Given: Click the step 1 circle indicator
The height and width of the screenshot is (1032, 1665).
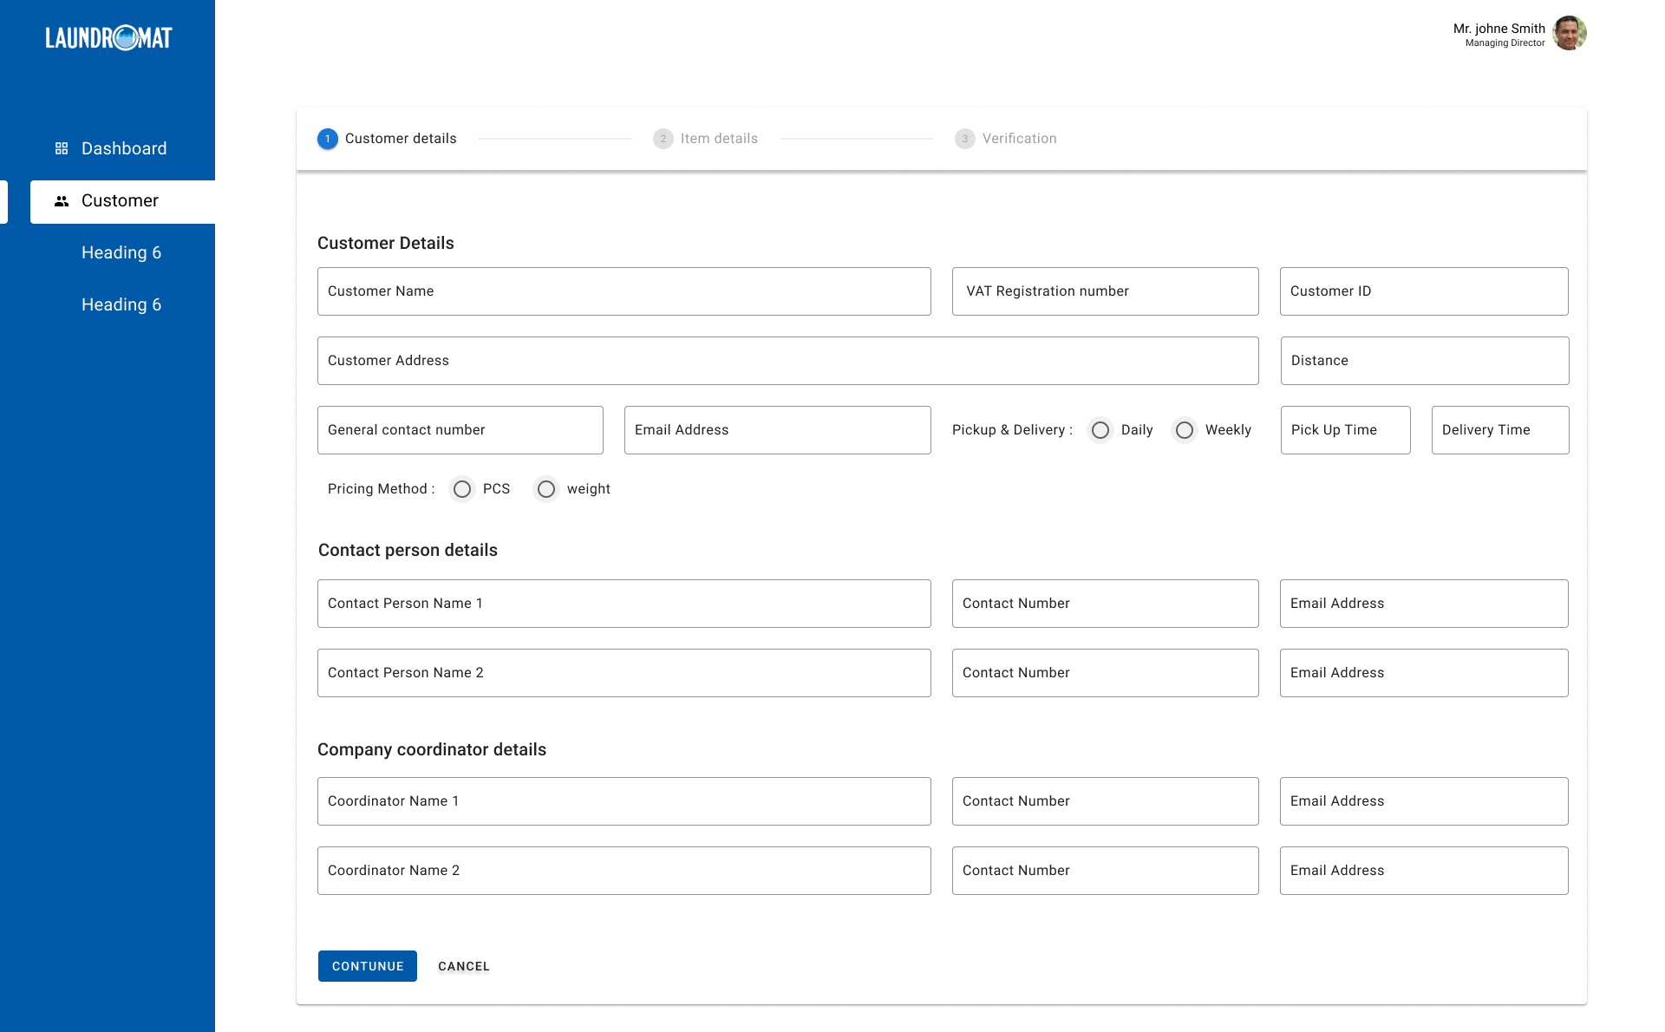Looking at the screenshot, I should pos(327,139).
